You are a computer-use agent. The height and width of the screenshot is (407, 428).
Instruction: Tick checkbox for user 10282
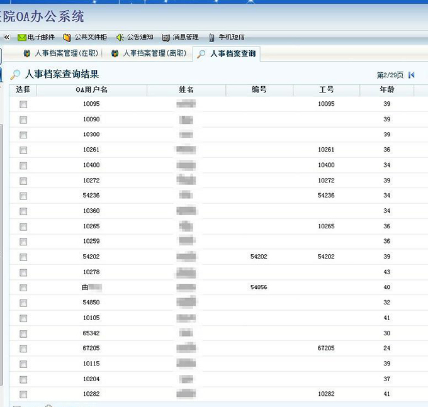point(23,394)
